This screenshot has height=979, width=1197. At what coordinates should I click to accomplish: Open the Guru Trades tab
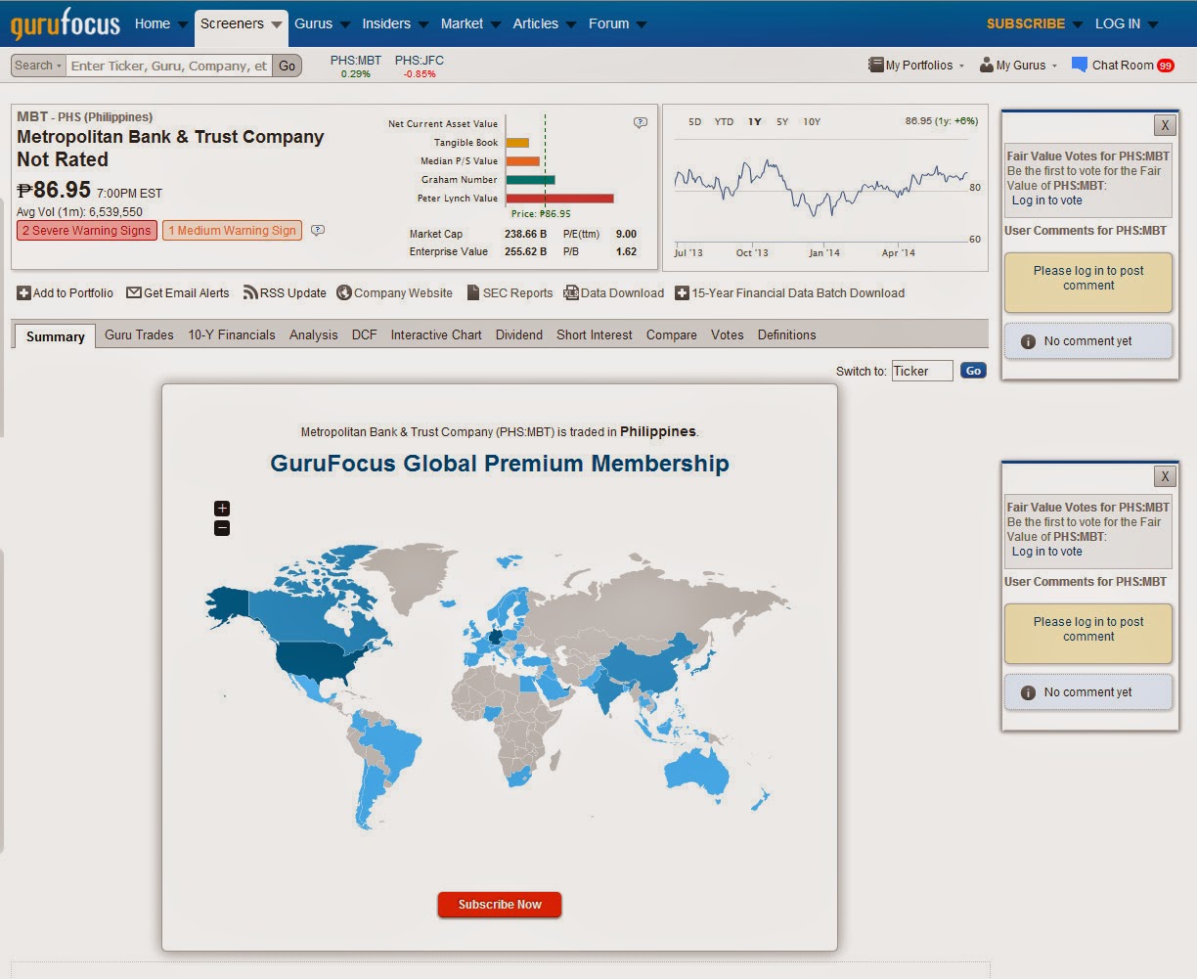click(139, 334)
